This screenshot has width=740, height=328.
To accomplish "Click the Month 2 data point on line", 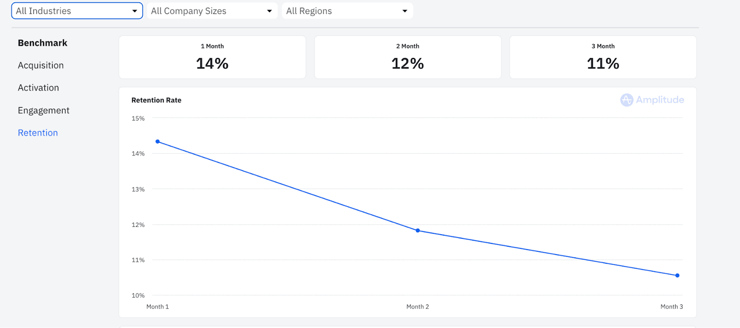I will pos(418,231).
